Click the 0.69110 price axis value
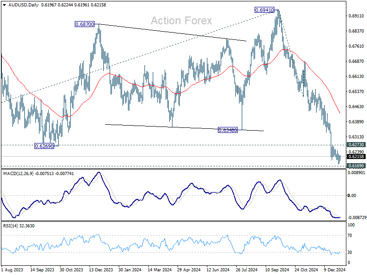The height and width of the screenshot is (275, 367). click(x=356, y=16)
